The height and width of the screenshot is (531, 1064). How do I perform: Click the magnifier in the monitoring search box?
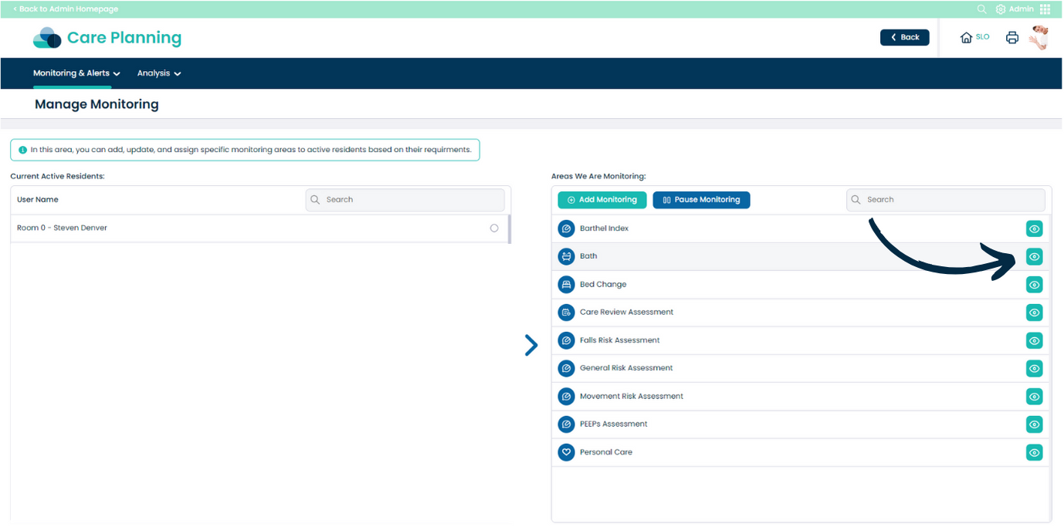coord(856,199)
